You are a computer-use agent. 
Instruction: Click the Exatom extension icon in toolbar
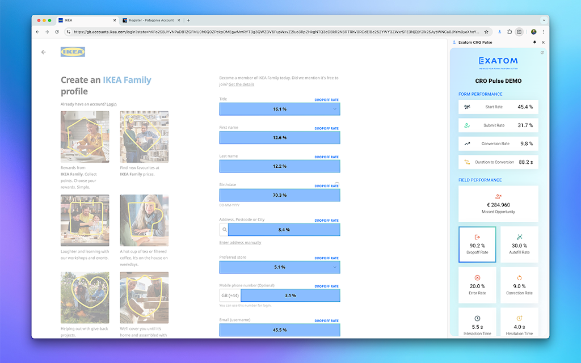point(499,32)
